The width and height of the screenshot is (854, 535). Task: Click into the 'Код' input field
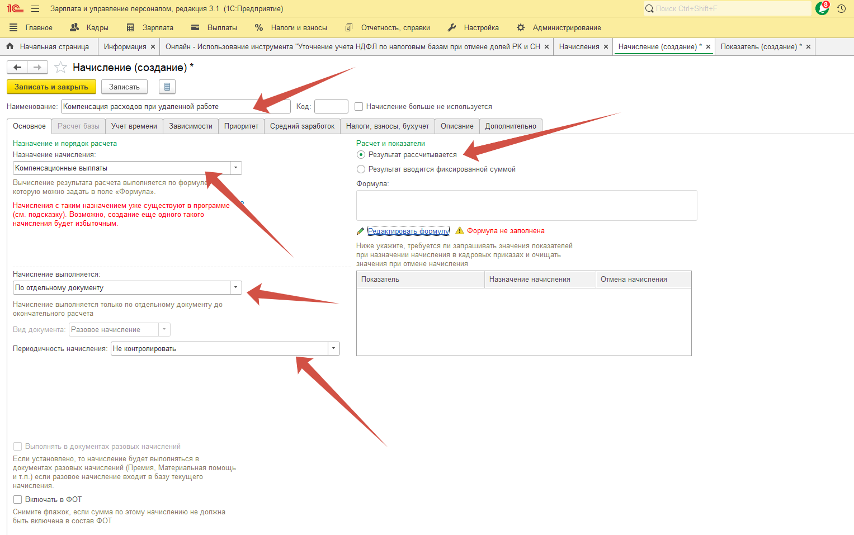point(331,106)
